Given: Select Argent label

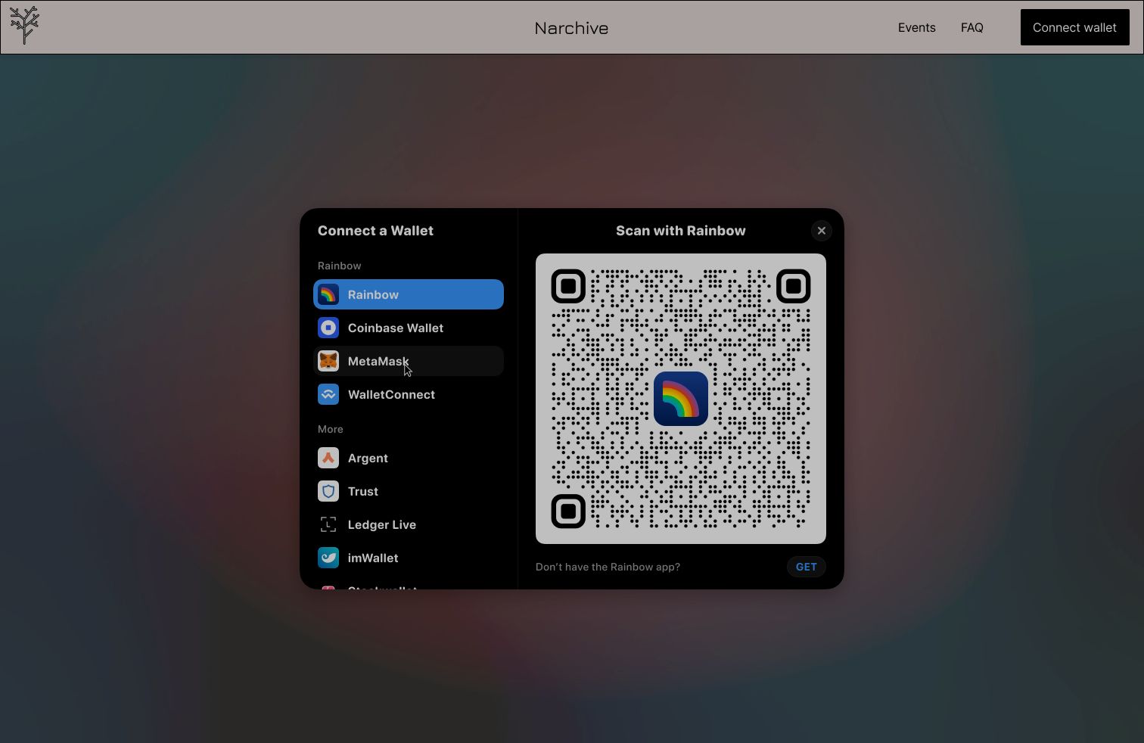Looking at the screenshot, I should coord(368,459).
